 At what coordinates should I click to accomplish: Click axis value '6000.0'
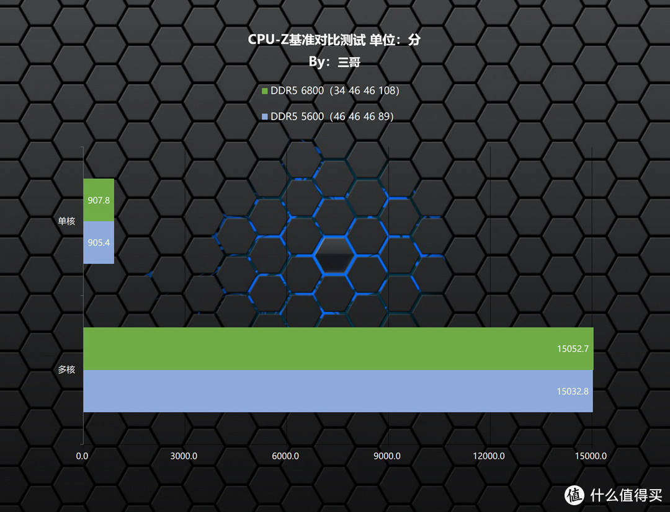[285, 456]
